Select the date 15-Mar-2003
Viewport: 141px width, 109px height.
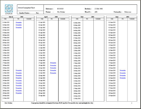click(6, 58)
